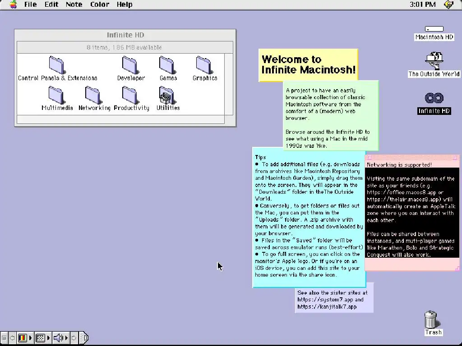
Task: Open the monitor resolution control strip module
Action: (x=43, y=338)
